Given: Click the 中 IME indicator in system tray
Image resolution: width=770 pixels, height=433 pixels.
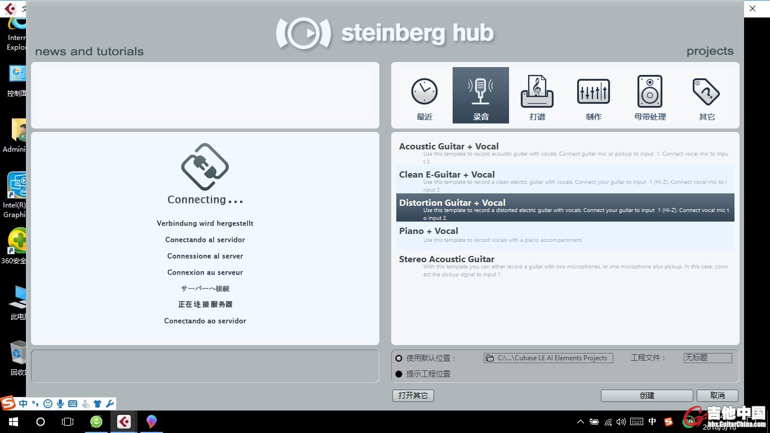Looking at the screenshot, I should (x=652, y=422).
